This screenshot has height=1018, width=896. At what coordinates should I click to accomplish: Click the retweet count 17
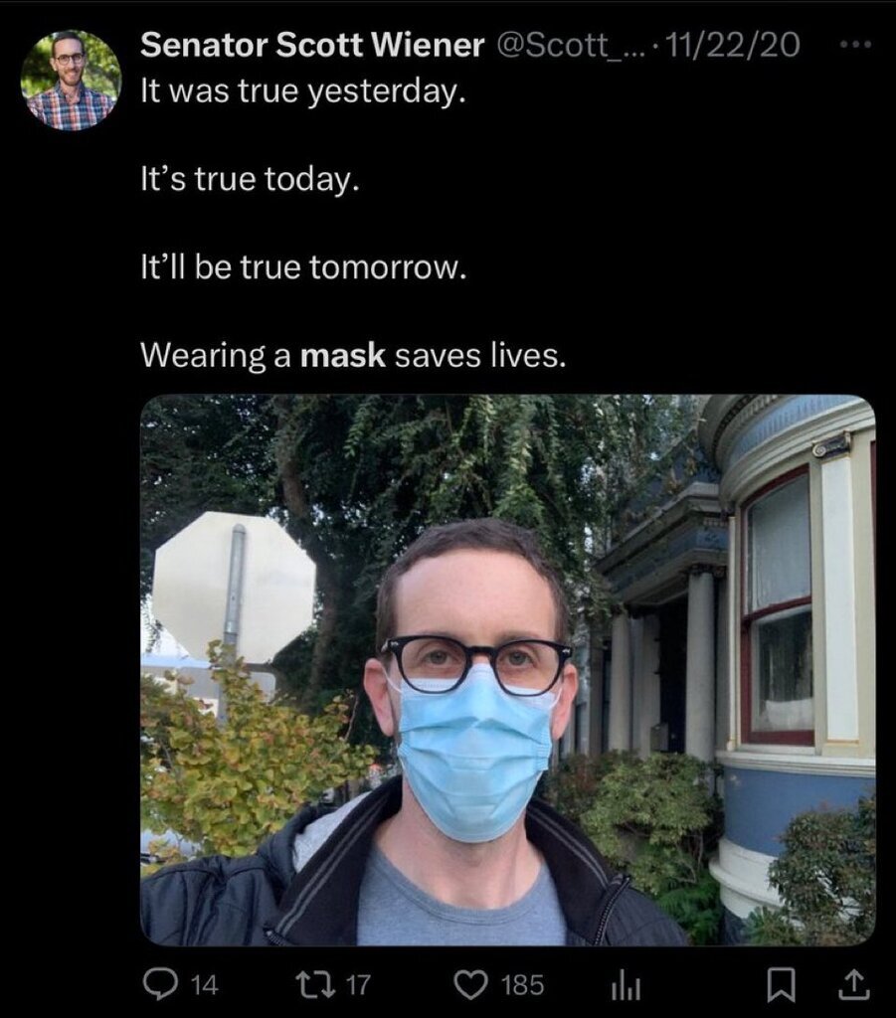(357, 985)
